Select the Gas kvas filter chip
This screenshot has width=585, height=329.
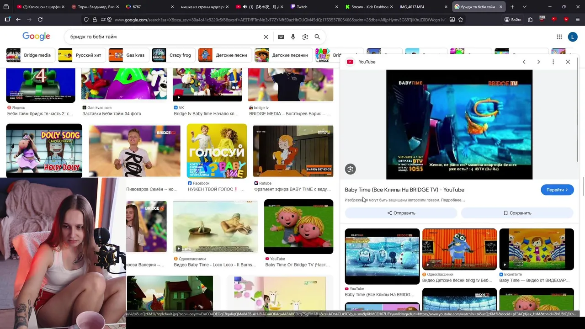click(x=129, y=55)
